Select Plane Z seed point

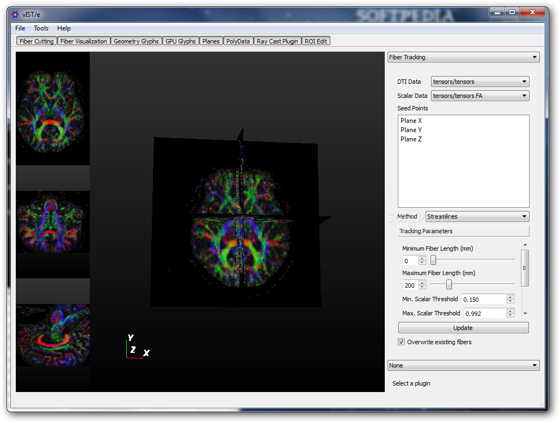coord(411,139)
